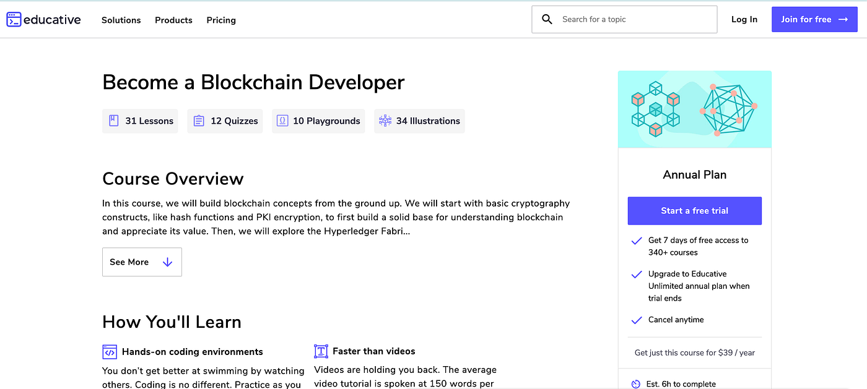Click the Illustrations network icon

[x=385, y=121]
